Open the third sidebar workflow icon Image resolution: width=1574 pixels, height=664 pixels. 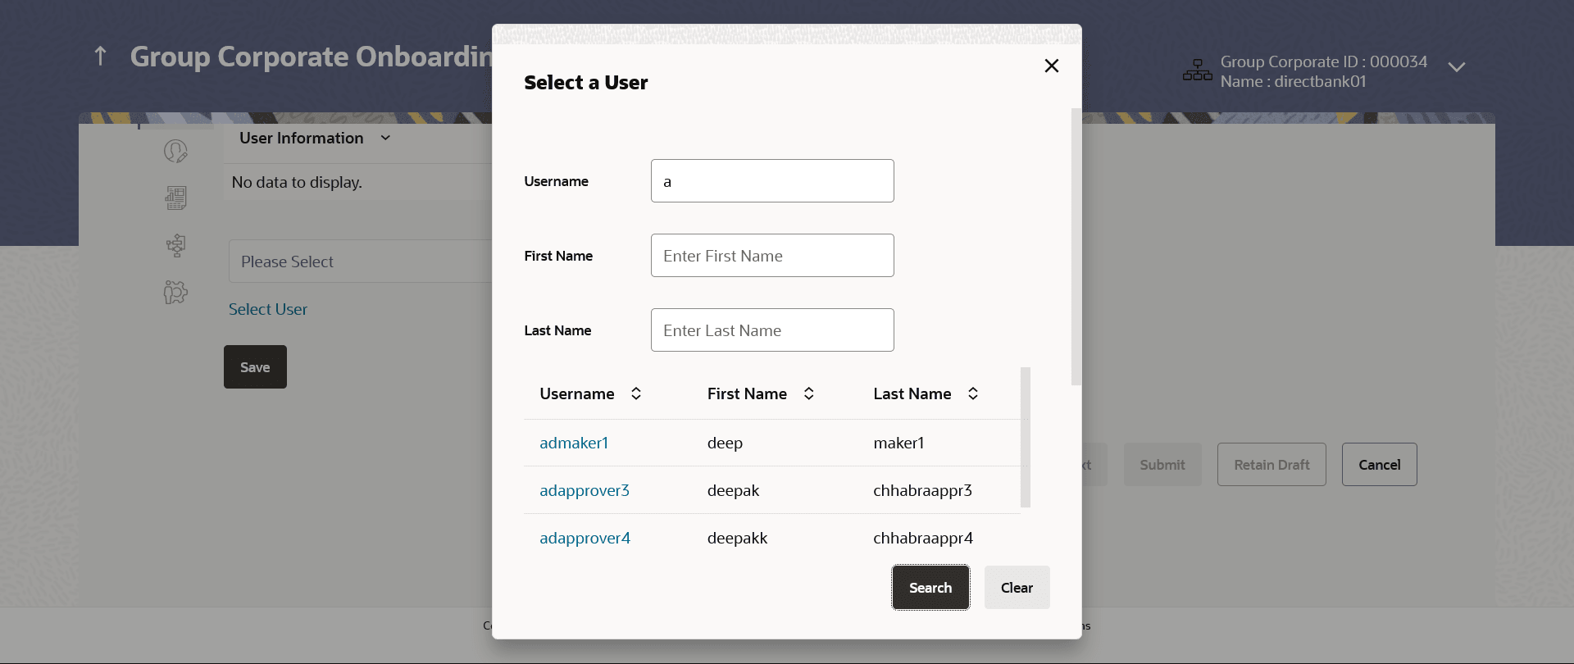tap(175, 245)
